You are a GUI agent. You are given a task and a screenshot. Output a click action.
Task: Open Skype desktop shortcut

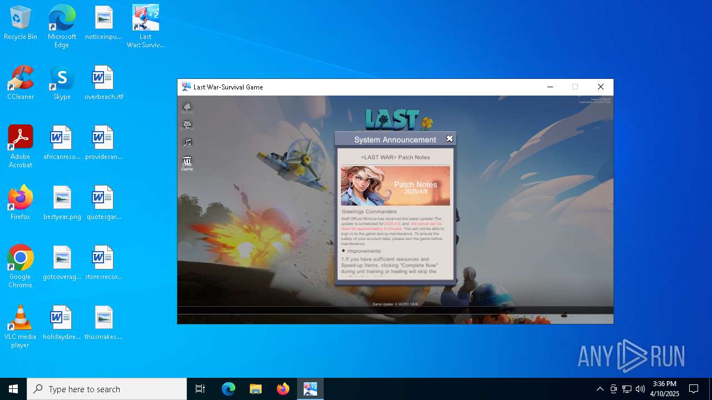62,83
